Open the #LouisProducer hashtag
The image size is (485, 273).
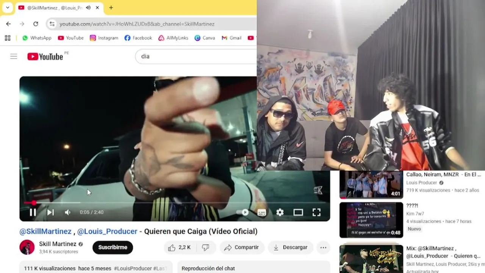click(x=133, y=268)
